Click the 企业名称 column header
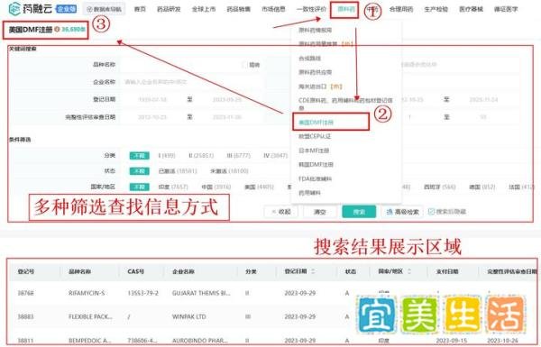This screenshot has height=347, width=541. 183,272
